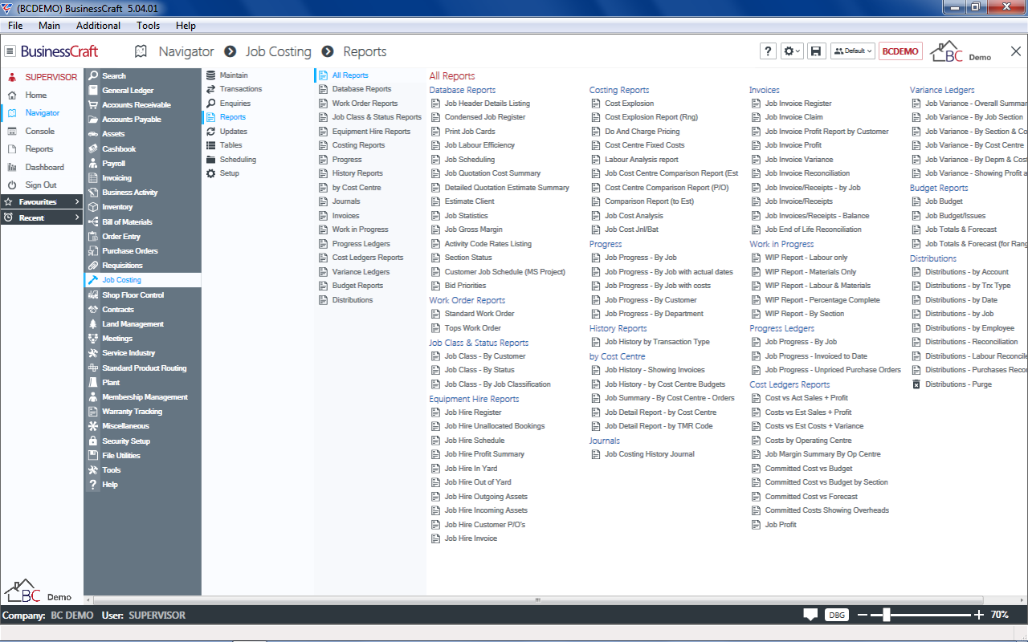Screen dimensions: 1028x642
Task: Open Maintain submenu of Job Costing
Action: 234,75
